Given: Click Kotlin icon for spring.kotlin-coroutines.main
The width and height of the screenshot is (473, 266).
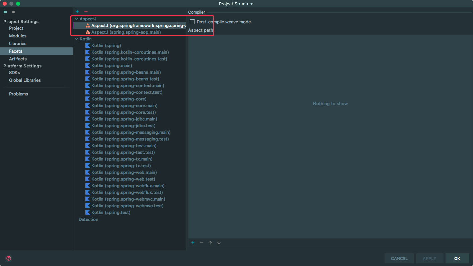Looking at the screenshot, I should 88,52.
